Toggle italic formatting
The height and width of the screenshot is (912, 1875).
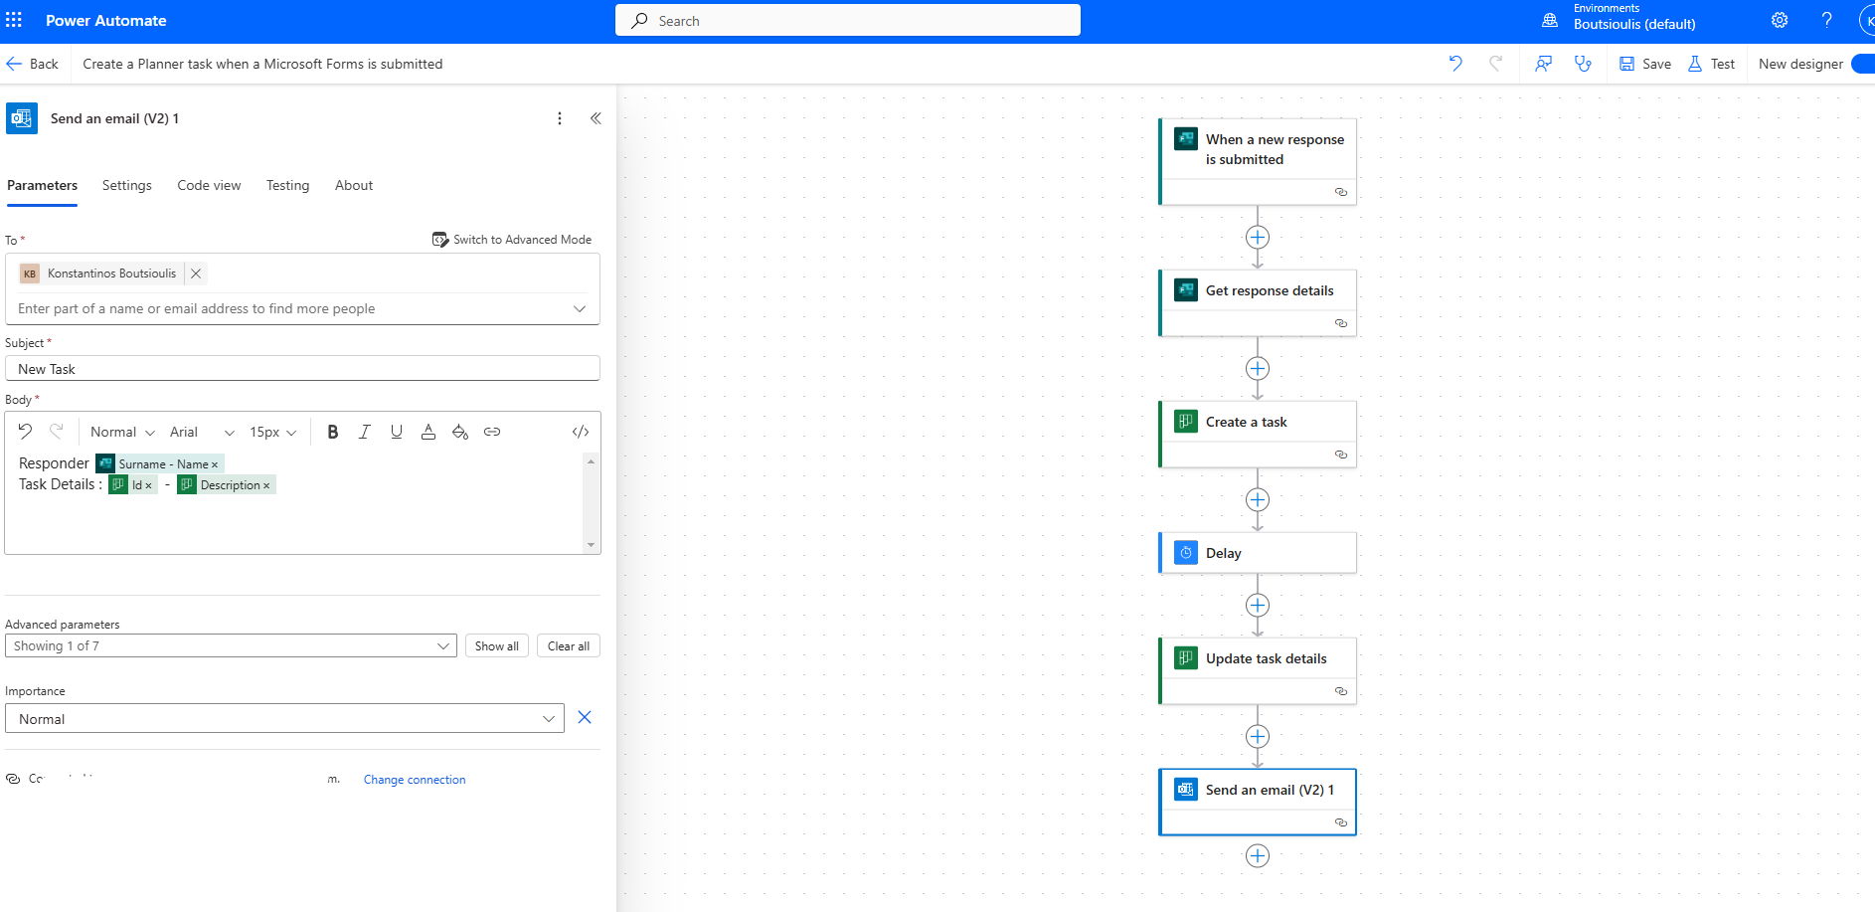coord(365,432)
